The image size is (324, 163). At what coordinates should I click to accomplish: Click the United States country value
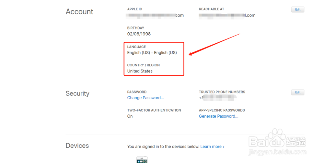[x=140, y=71]
